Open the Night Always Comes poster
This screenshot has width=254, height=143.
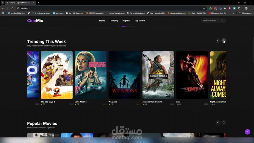[x=218, y=75]
